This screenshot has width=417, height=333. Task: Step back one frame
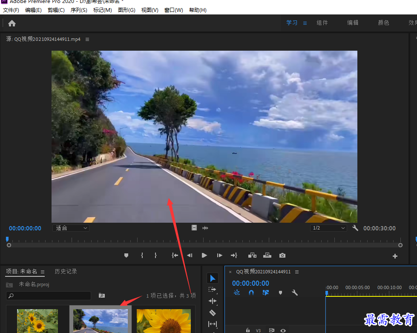click(x=190, y=255)
